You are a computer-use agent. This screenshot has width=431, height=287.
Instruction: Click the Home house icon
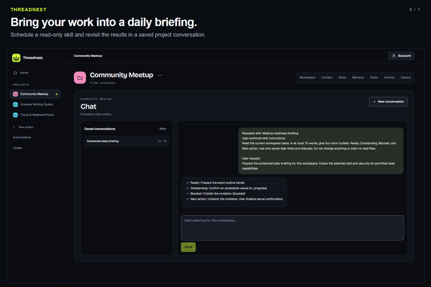(x=15, y=73)
